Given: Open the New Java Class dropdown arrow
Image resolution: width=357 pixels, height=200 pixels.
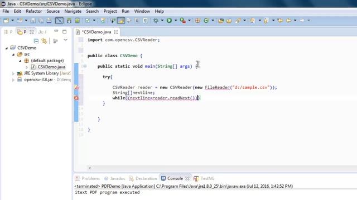Looking at the screenshot, I should tap(213, 21).
